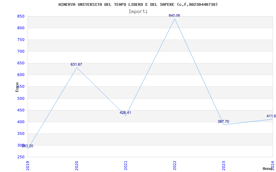
Task: Click the chart title MINERVA UNIVERSITA DEL TEMPO LIBERO
Action: pos(138,4)
